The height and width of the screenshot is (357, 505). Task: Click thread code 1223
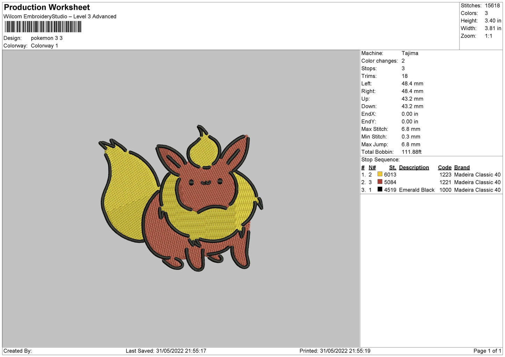(x=445, y=175)
